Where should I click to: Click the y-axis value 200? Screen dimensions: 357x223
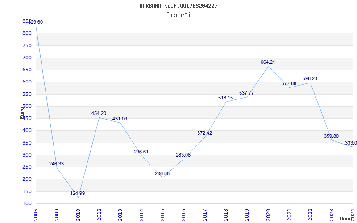click(x=27, y=179)
